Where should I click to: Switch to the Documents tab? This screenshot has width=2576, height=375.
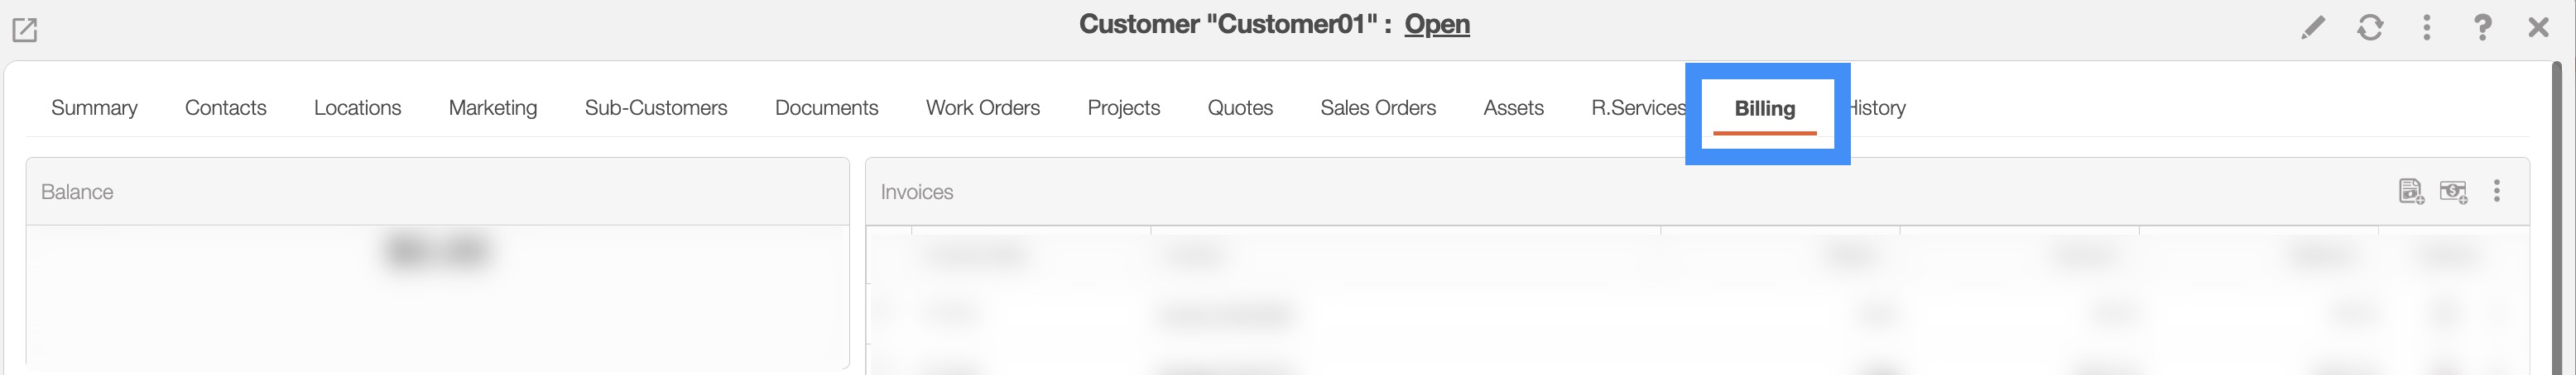point(826,107)
